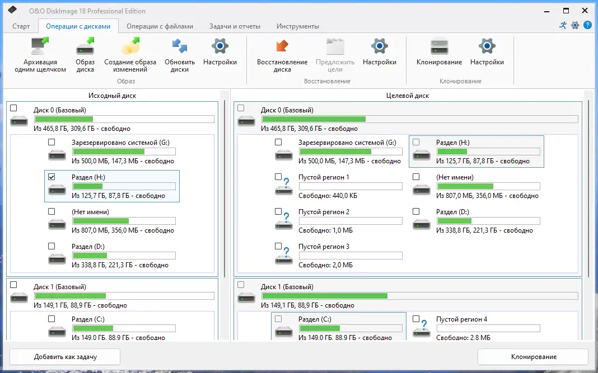Click the O&O DiskImage app logo icon

(12, 10)
